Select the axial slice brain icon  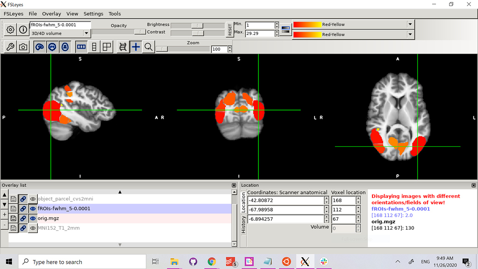click(65, 47)
